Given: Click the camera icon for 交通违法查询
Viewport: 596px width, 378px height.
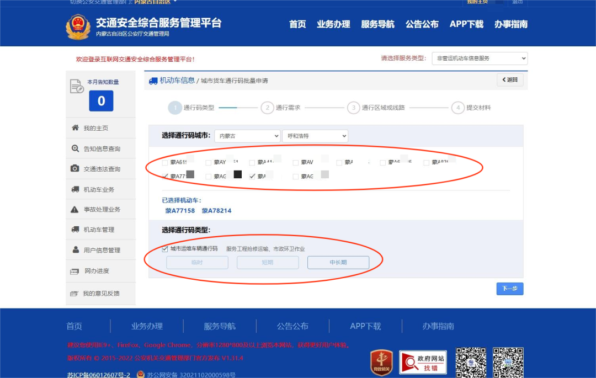Looking at the screenshot, I should tap(75, 169).
